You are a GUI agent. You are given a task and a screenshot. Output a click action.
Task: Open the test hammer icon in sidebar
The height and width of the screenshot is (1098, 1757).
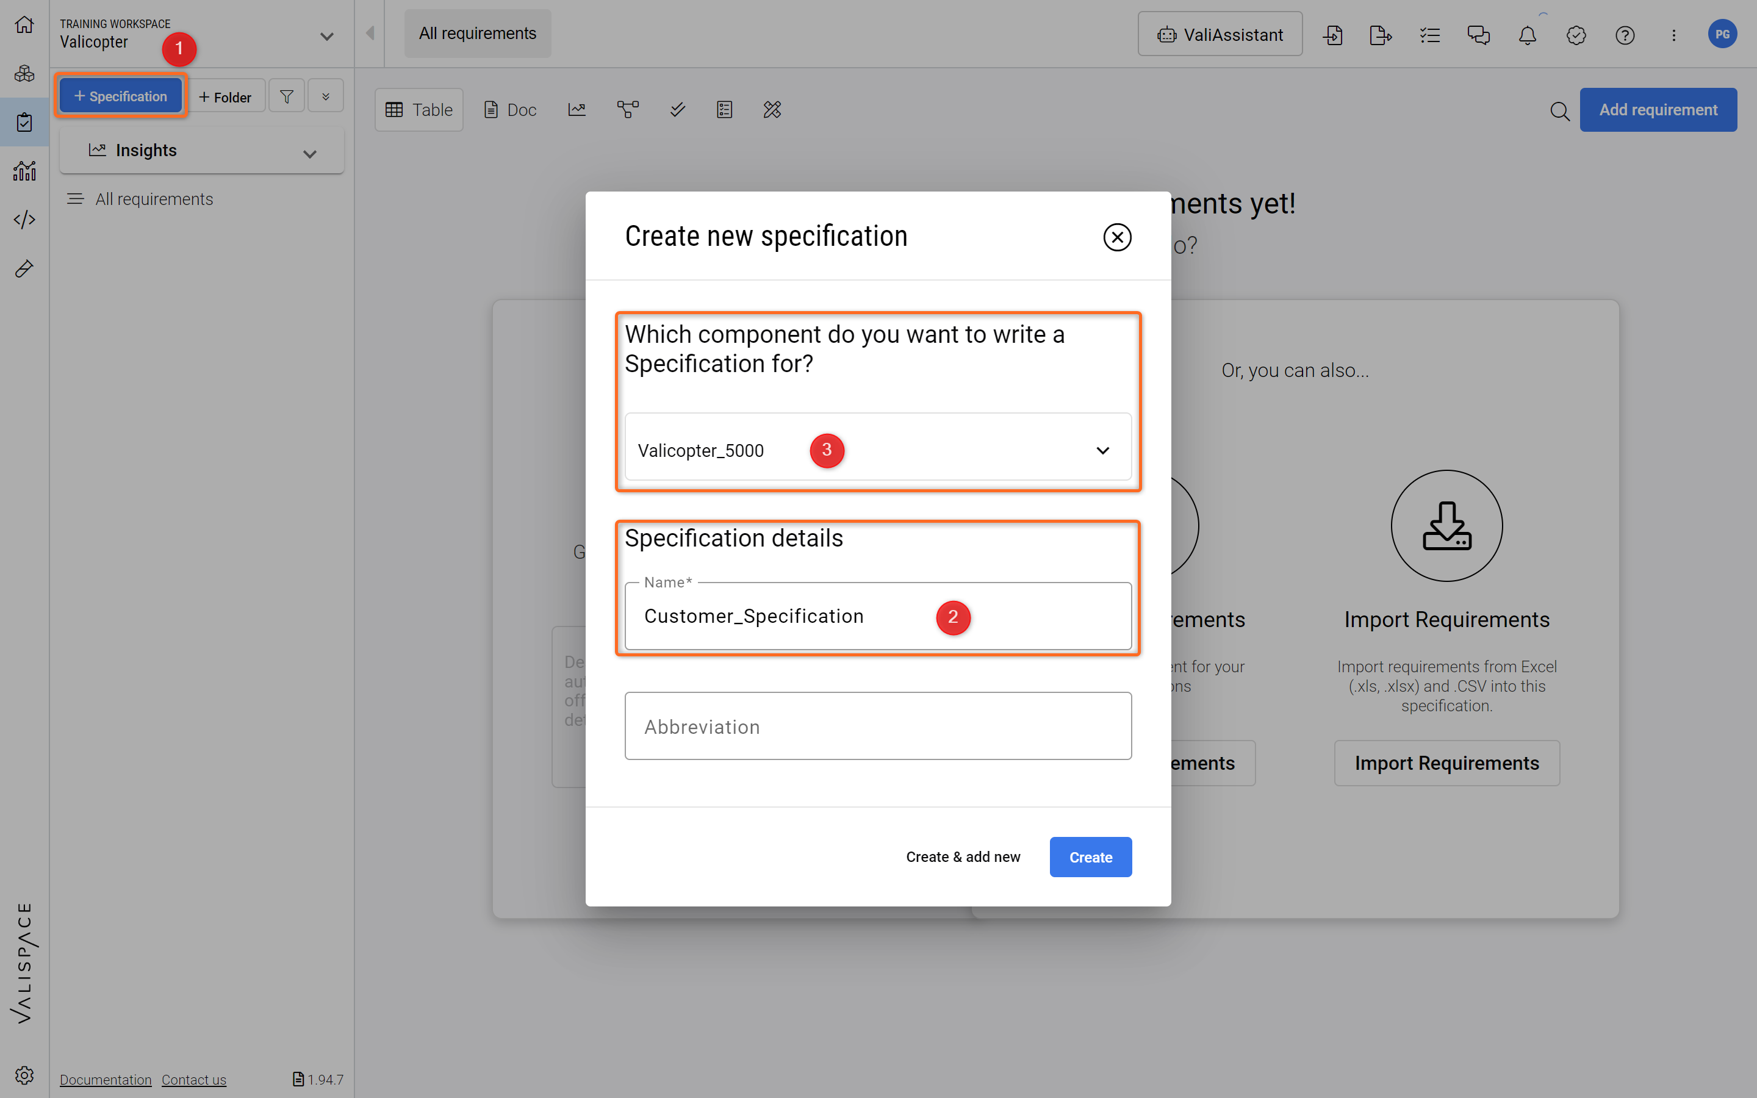click(x=24, y=268)
